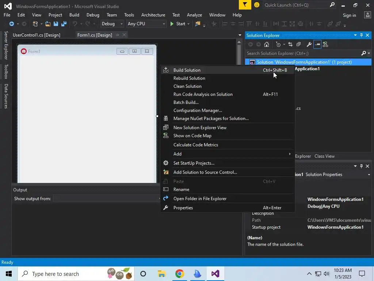374x281 pixels.
Task: Open the Any CPU platform dropdown
Action: 146,24
